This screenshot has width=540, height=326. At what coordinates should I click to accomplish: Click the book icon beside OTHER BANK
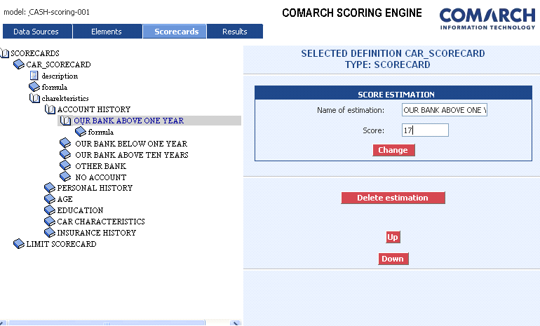(65, 166)
